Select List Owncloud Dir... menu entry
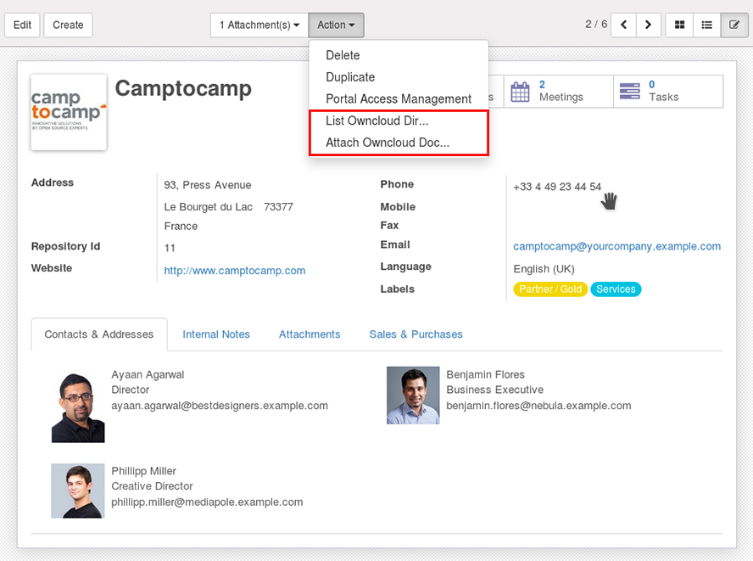Viewport: 753px width, 561px height. 399,121
